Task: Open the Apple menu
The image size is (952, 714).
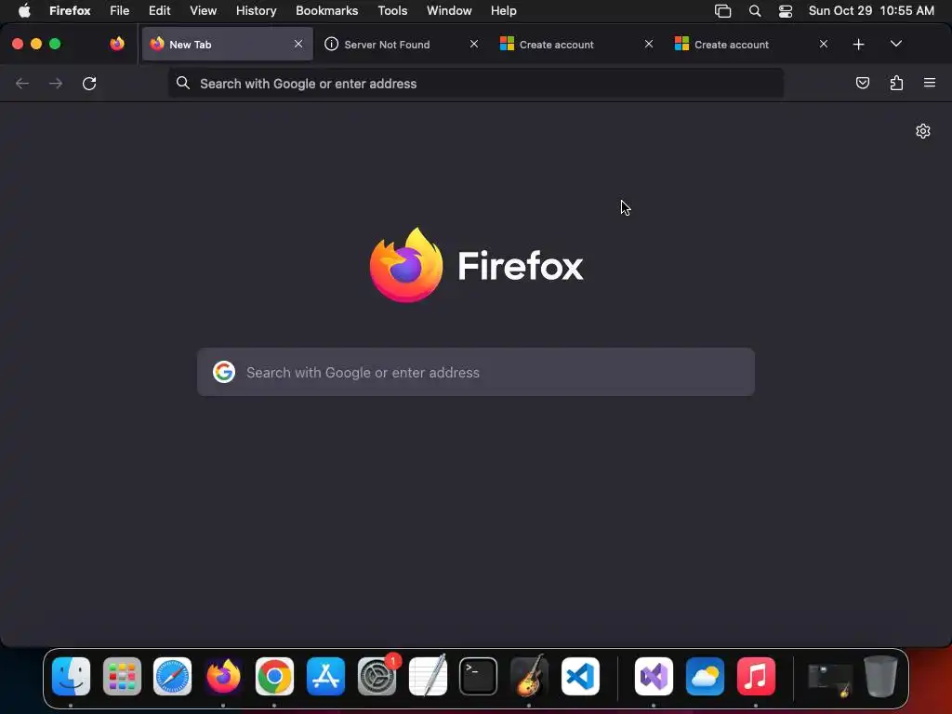Action: click(x=24, y=10)
